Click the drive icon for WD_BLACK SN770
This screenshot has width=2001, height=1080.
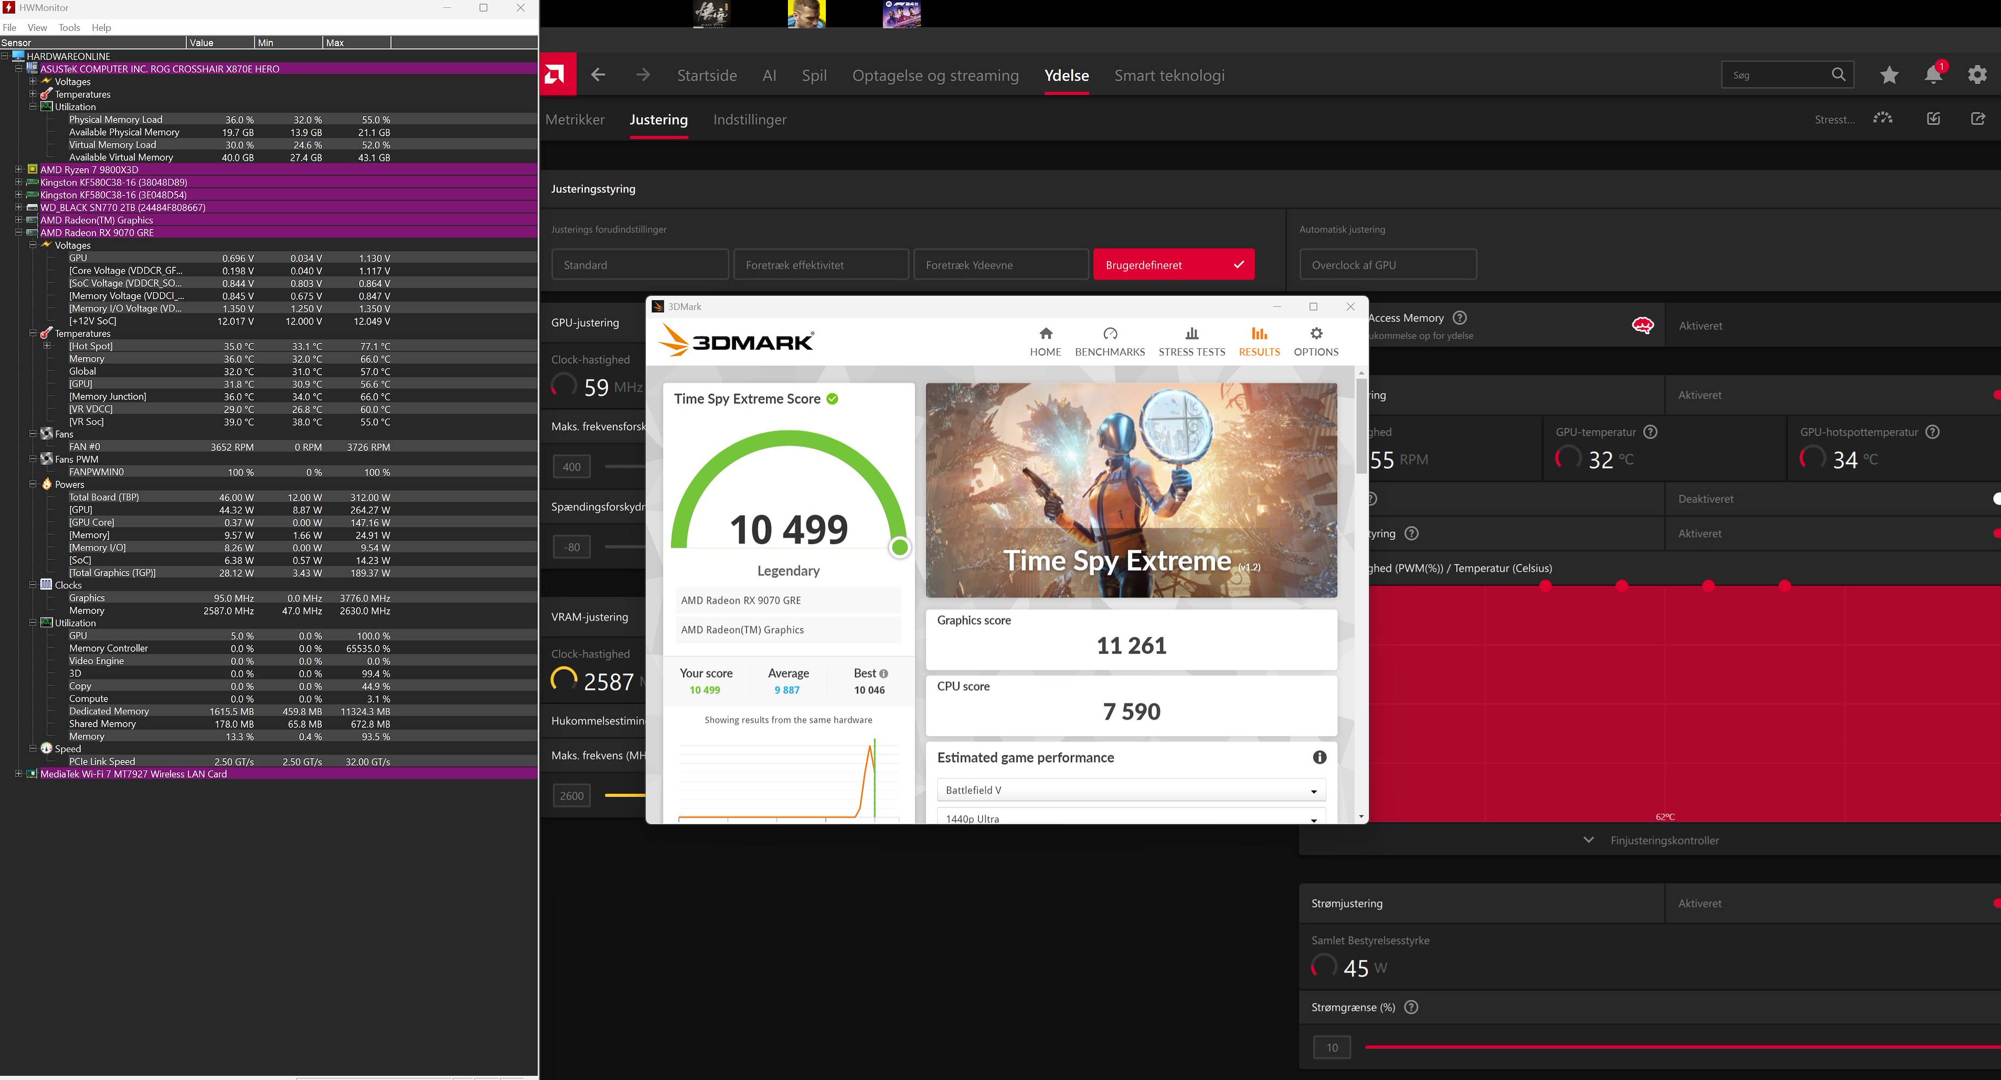point(32,207)
